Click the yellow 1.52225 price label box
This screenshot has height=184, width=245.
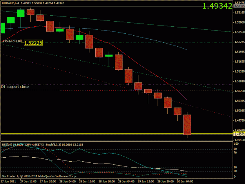pos(33,43)
